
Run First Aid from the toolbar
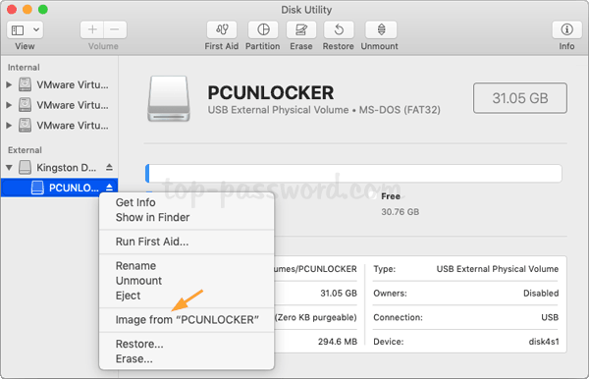pos(222,29)
